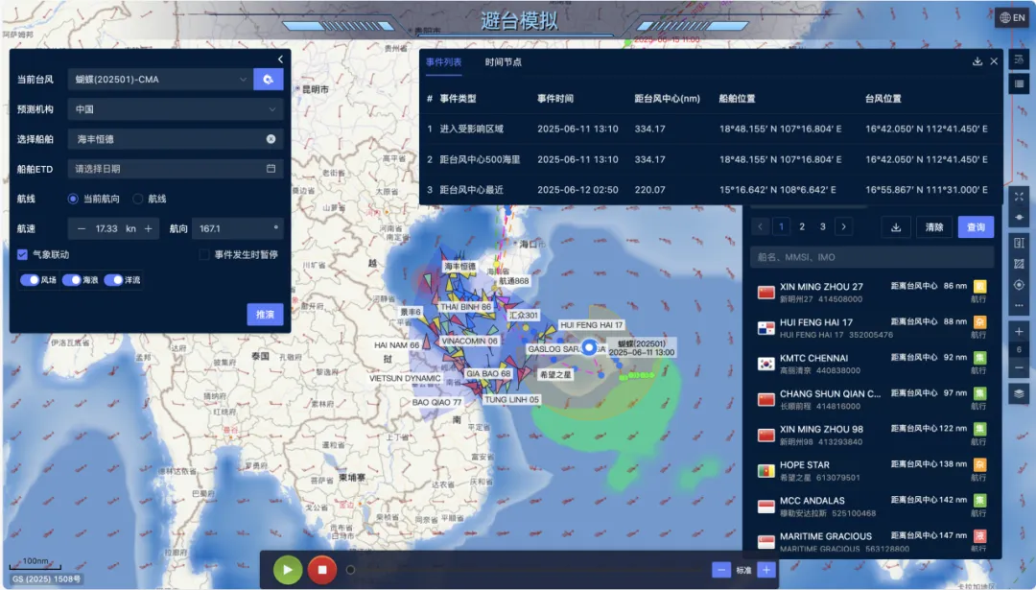The image size is (1036, 590).
Task: Open the 预测机构 agency dropdown
Action: (x=176, y=109)
